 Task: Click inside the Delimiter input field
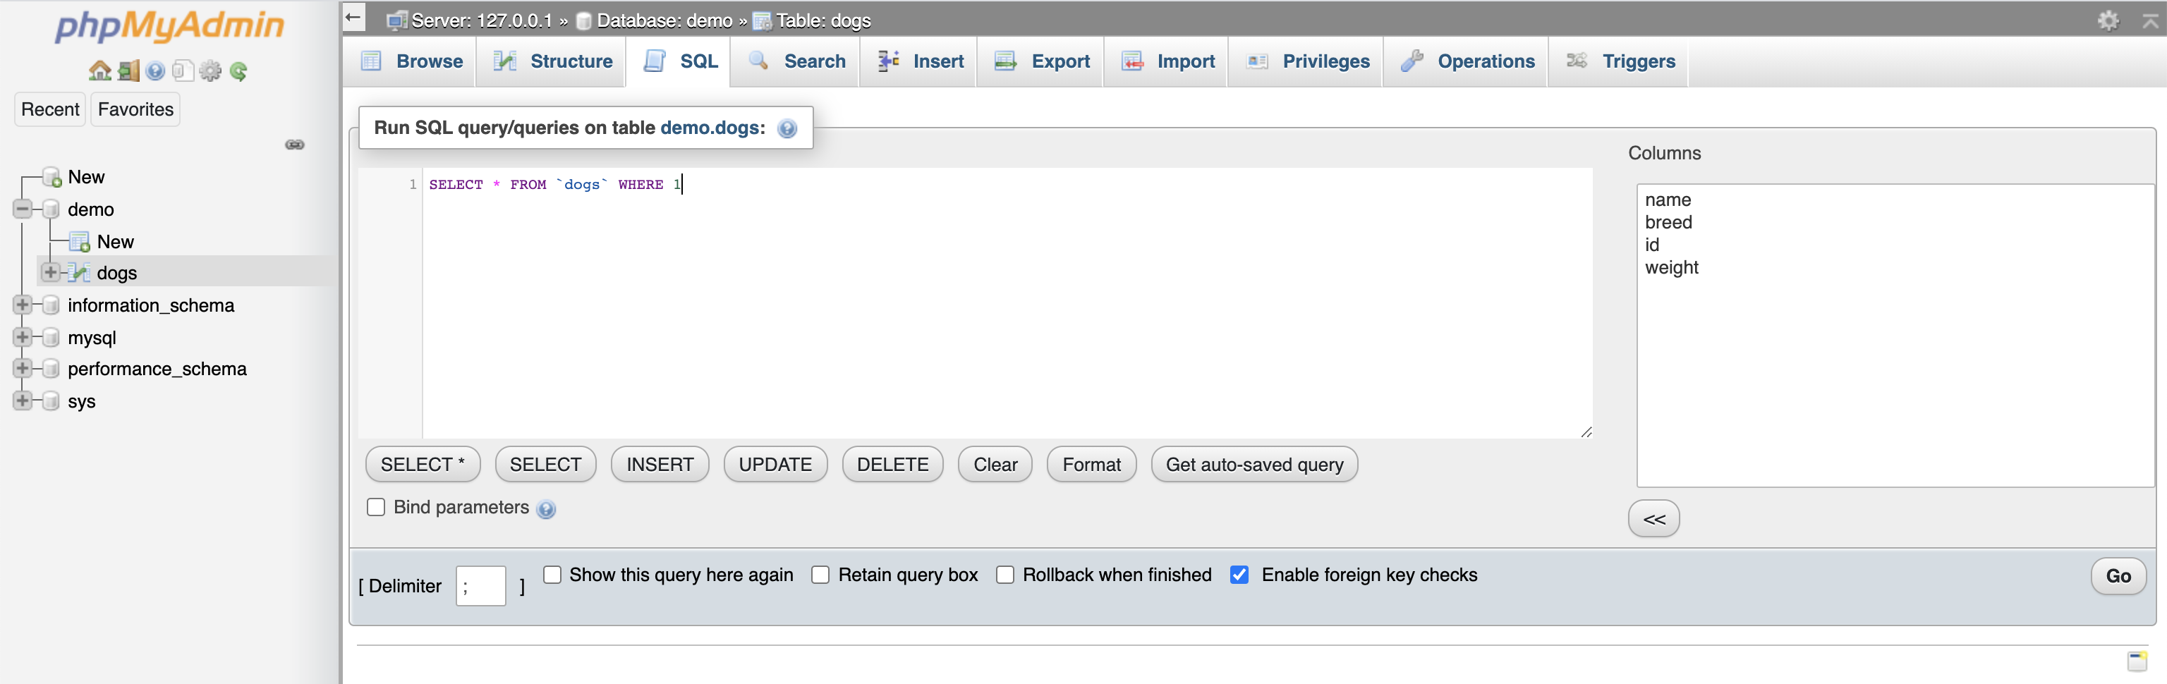tap(480, 585)
